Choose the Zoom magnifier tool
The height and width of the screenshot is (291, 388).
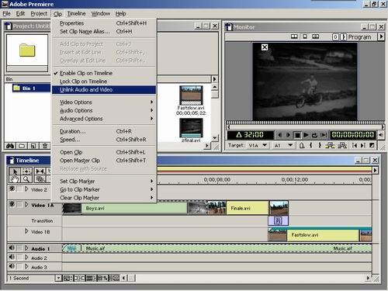[26, 178]
